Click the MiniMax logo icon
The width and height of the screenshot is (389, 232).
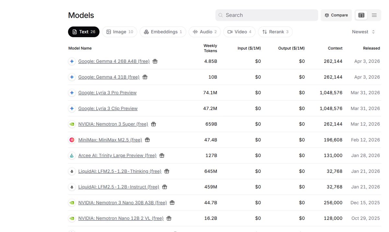click(72, 140)
